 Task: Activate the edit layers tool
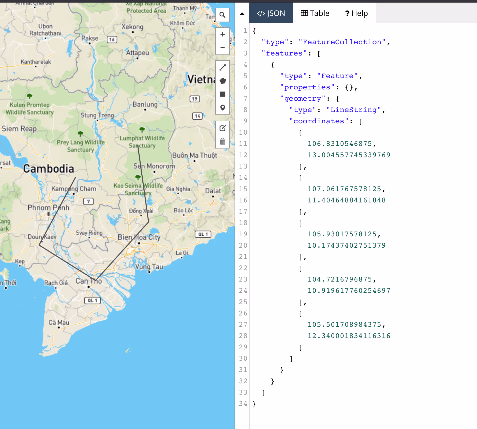[x=223, y=128]
